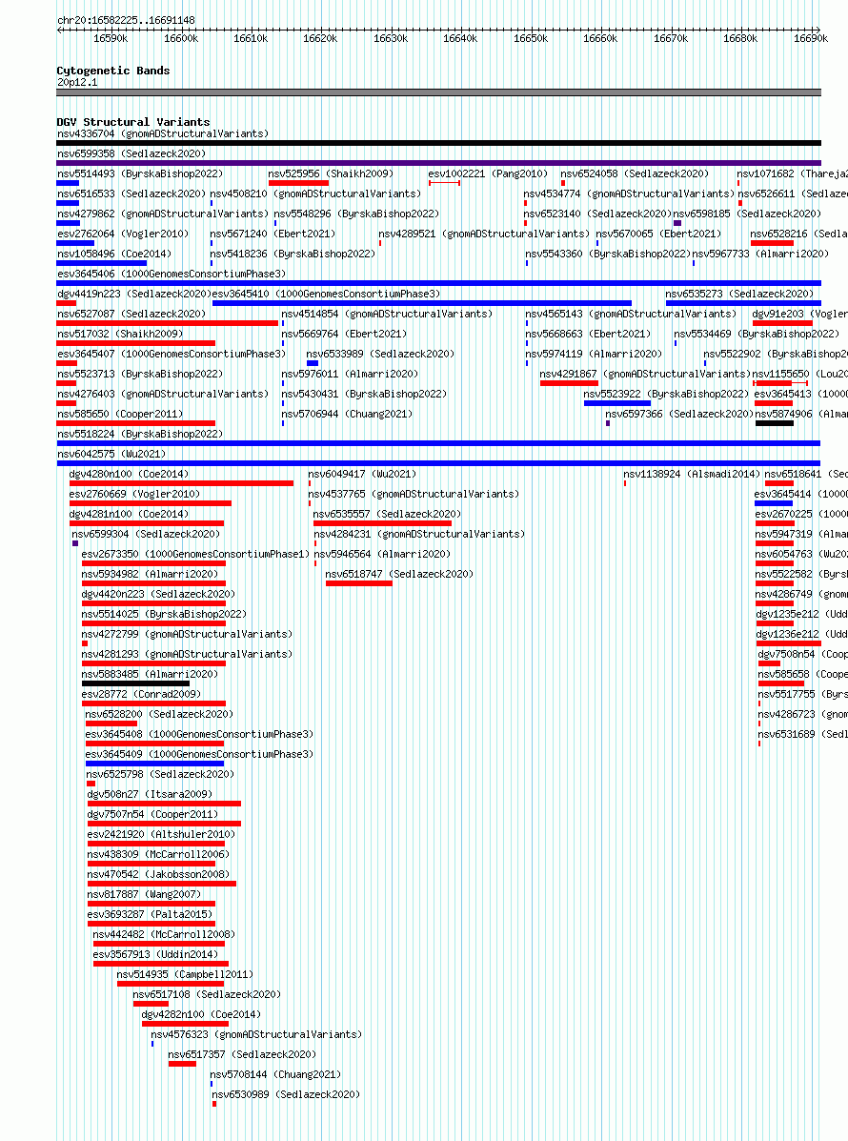Select the nsv438309 (McCarroll2006) variant
The height and width of the screenshot is (1141, 848).
[158, 854]
